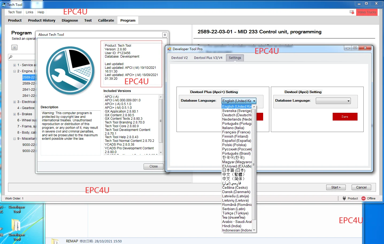
Task: Select the '4 - Gearbox' tree item
Action: (x=26, y=108)
